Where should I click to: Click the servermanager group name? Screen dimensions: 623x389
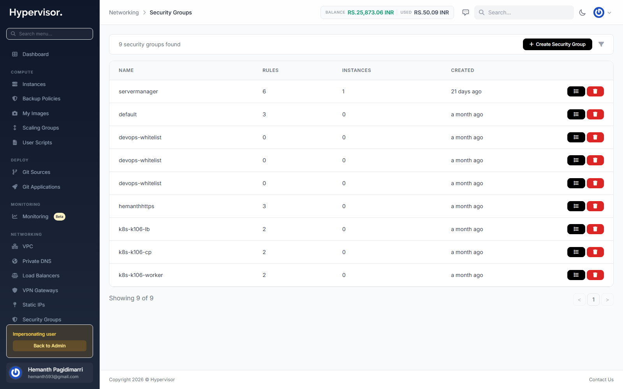pyautogui.click(x=138, y=91)
